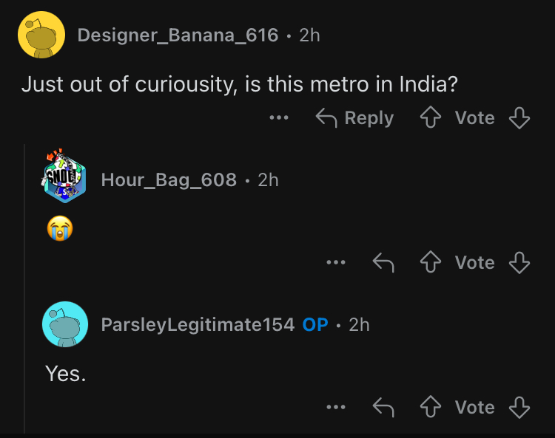Screen dimensions: 555x438
Task: Open the Designer_Banana_616 username link
Action: pos(178,35)
